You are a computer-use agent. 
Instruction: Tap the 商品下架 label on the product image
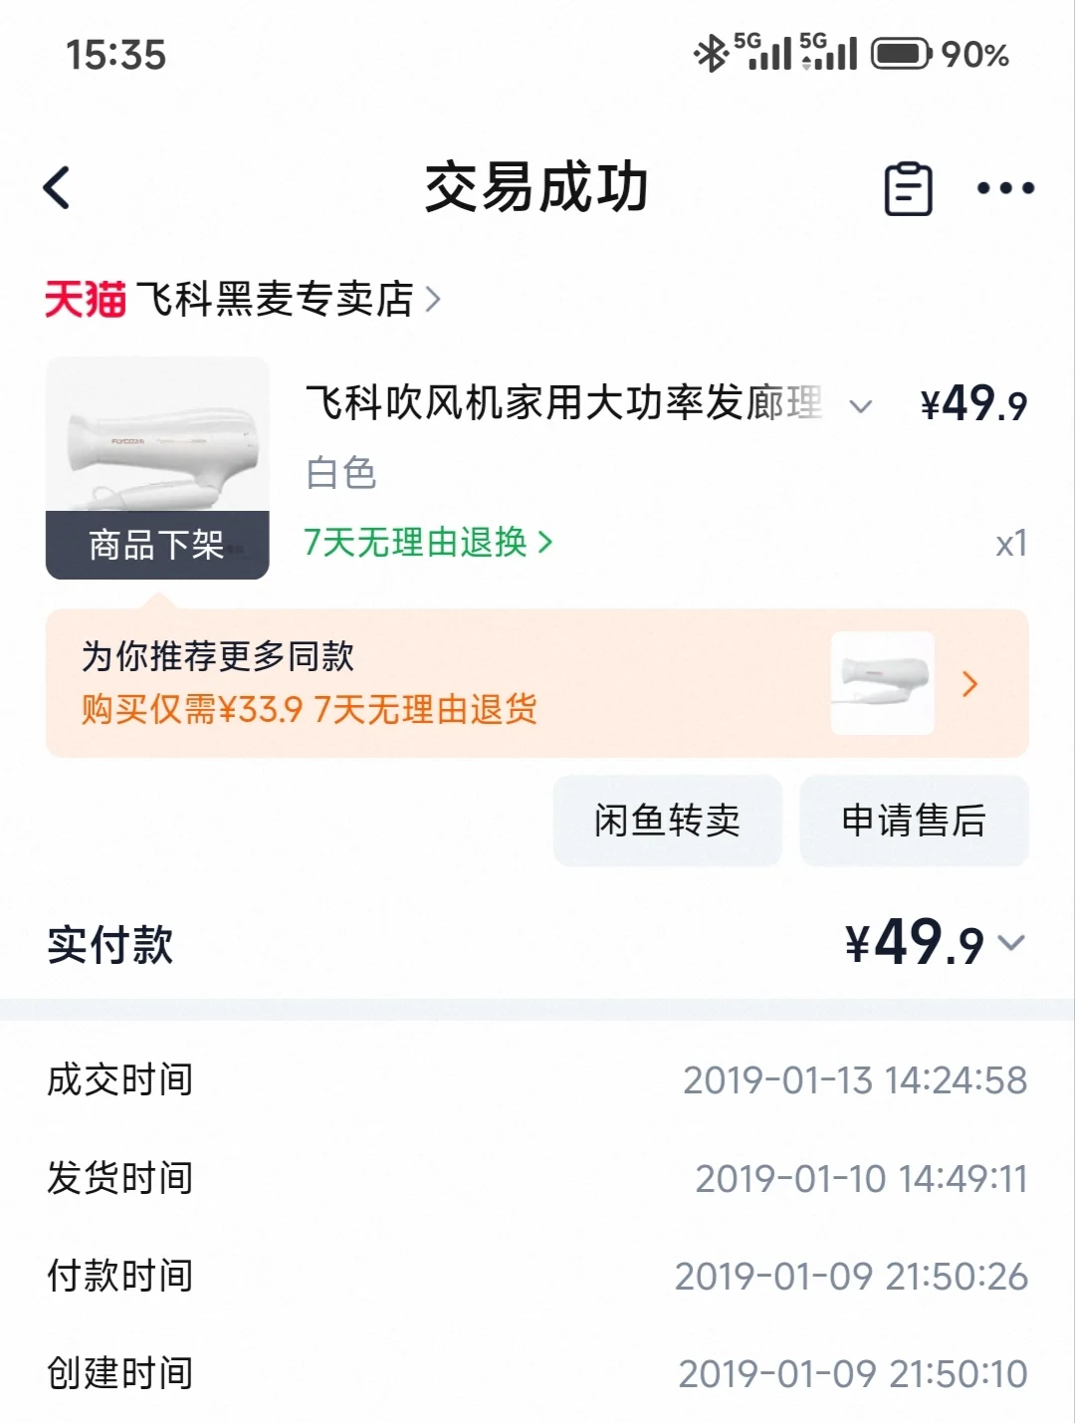[157, 545]
